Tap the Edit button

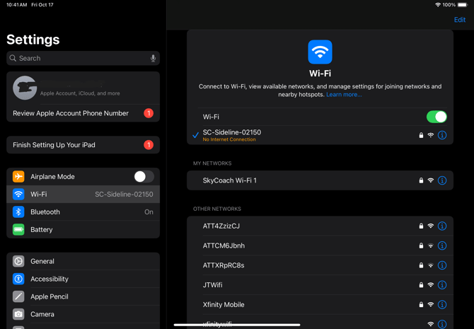(x=459, y=20)
